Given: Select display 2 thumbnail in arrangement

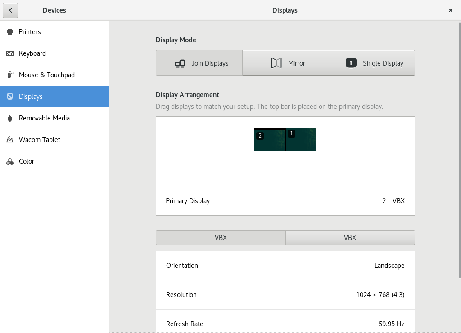Looking at the screenshot, I should tap(269, 140).
